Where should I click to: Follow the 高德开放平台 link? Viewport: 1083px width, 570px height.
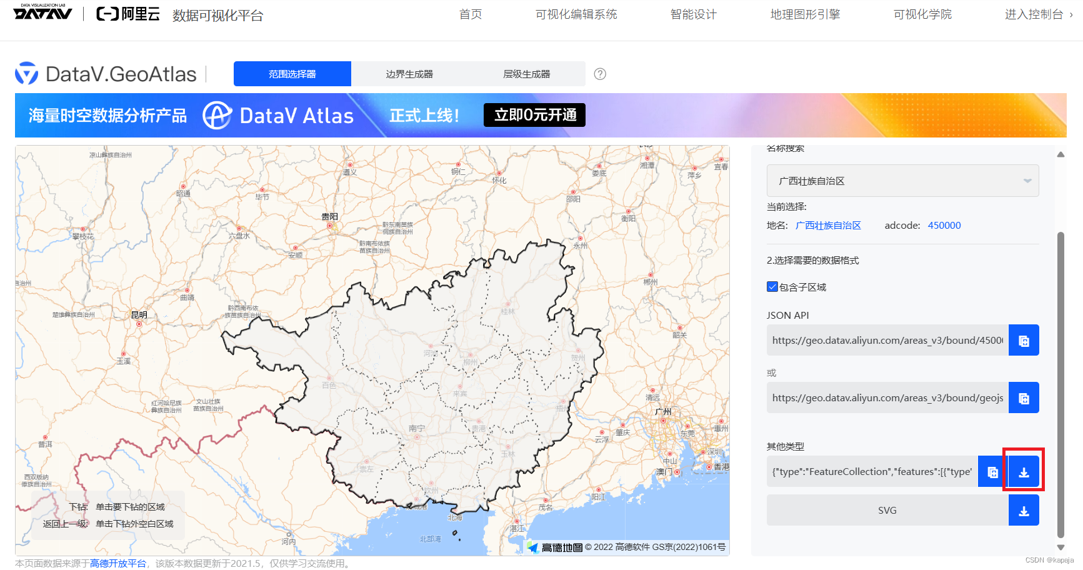point(117,563)
